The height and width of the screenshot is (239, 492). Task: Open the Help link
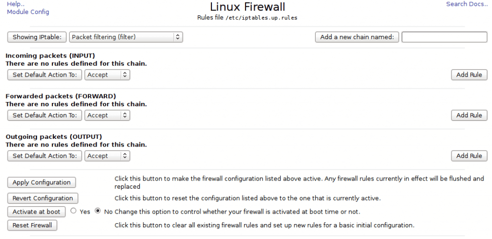coord(16,4)
